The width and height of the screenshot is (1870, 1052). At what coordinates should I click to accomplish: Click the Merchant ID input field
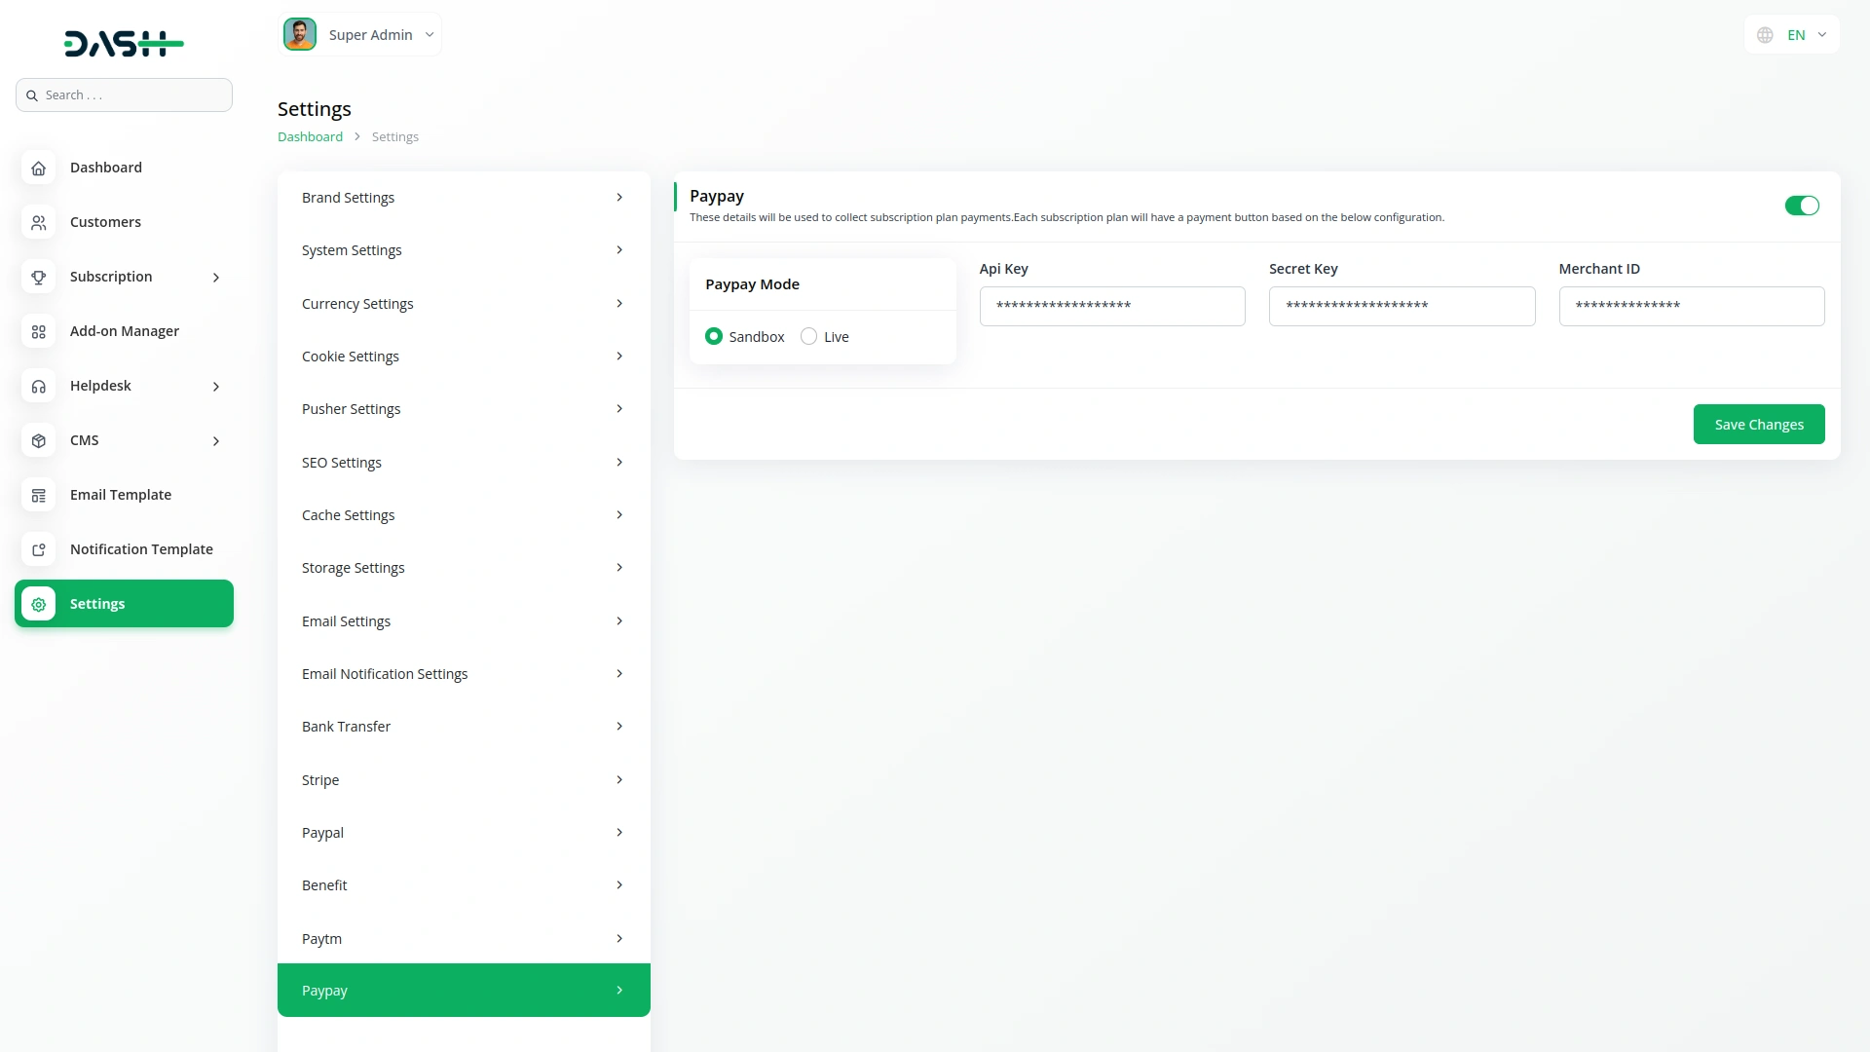pyautogui.click(x=1691, y=306)
